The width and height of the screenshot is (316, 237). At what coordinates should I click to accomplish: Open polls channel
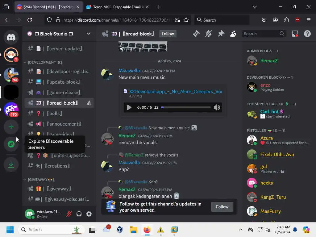[x=59, y=114]
